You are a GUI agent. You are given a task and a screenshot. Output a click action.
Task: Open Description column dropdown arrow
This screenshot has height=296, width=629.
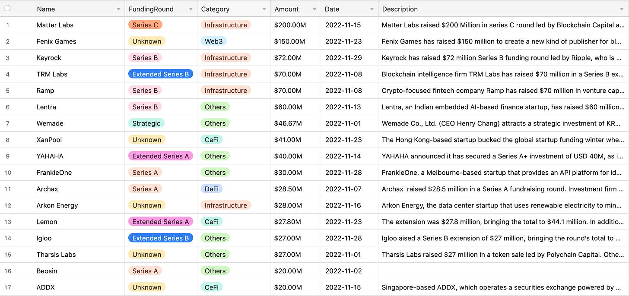click(x=622, y=9)
